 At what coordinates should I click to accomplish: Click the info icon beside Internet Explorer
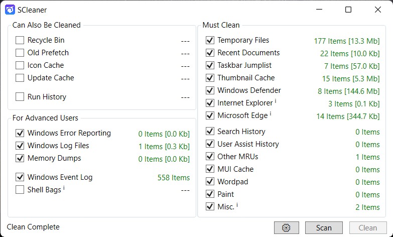(x=276, y=101)
